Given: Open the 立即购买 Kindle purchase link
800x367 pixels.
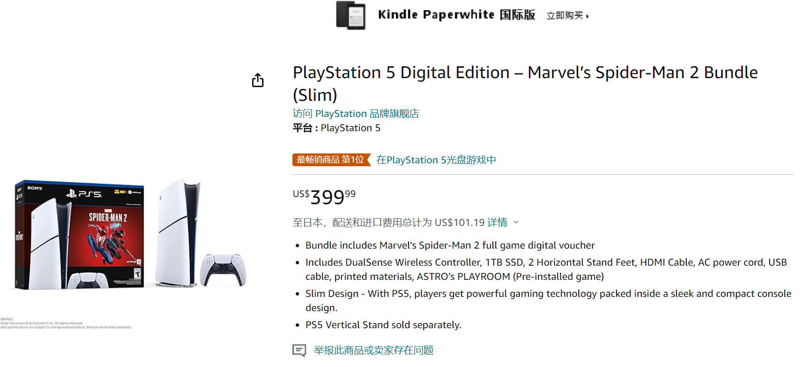Looking at the screenshot, I should tap(565, 15).
